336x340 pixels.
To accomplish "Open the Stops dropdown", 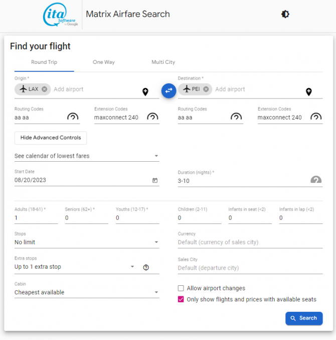I will [x=87, y=242].
